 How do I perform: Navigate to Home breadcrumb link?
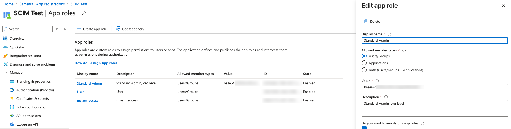click(9, 4)
